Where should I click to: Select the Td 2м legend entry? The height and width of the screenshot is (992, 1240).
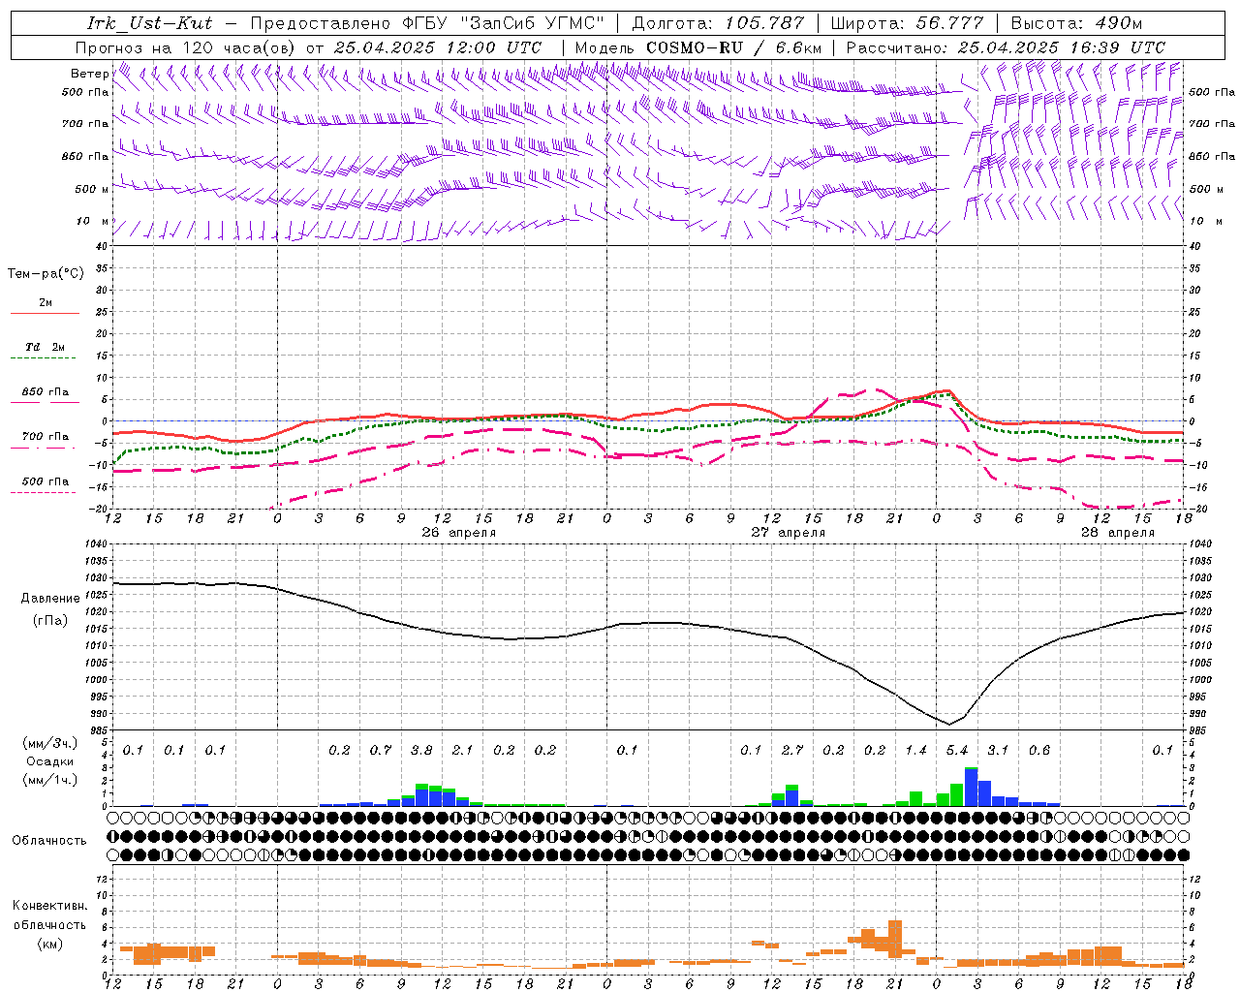click(45, 347)
